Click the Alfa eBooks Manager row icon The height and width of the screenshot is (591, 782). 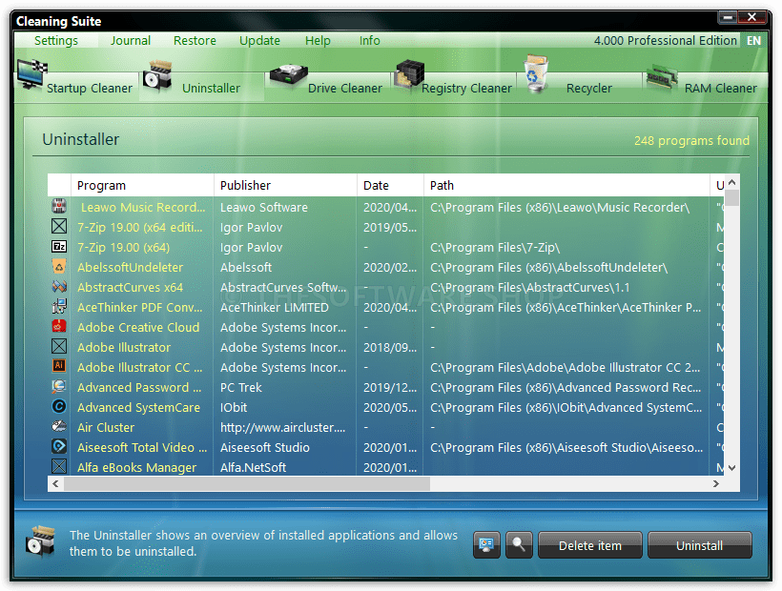[59, 466]
